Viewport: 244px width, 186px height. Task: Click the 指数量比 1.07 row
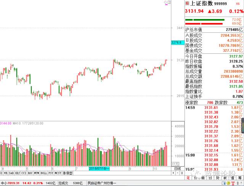[x=214, y=91]
